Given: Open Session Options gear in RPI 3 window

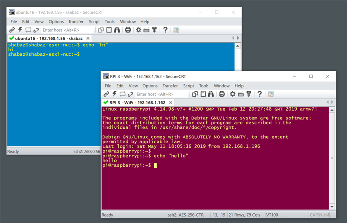Looking at the screenshot, I should [x=233, y=94].
